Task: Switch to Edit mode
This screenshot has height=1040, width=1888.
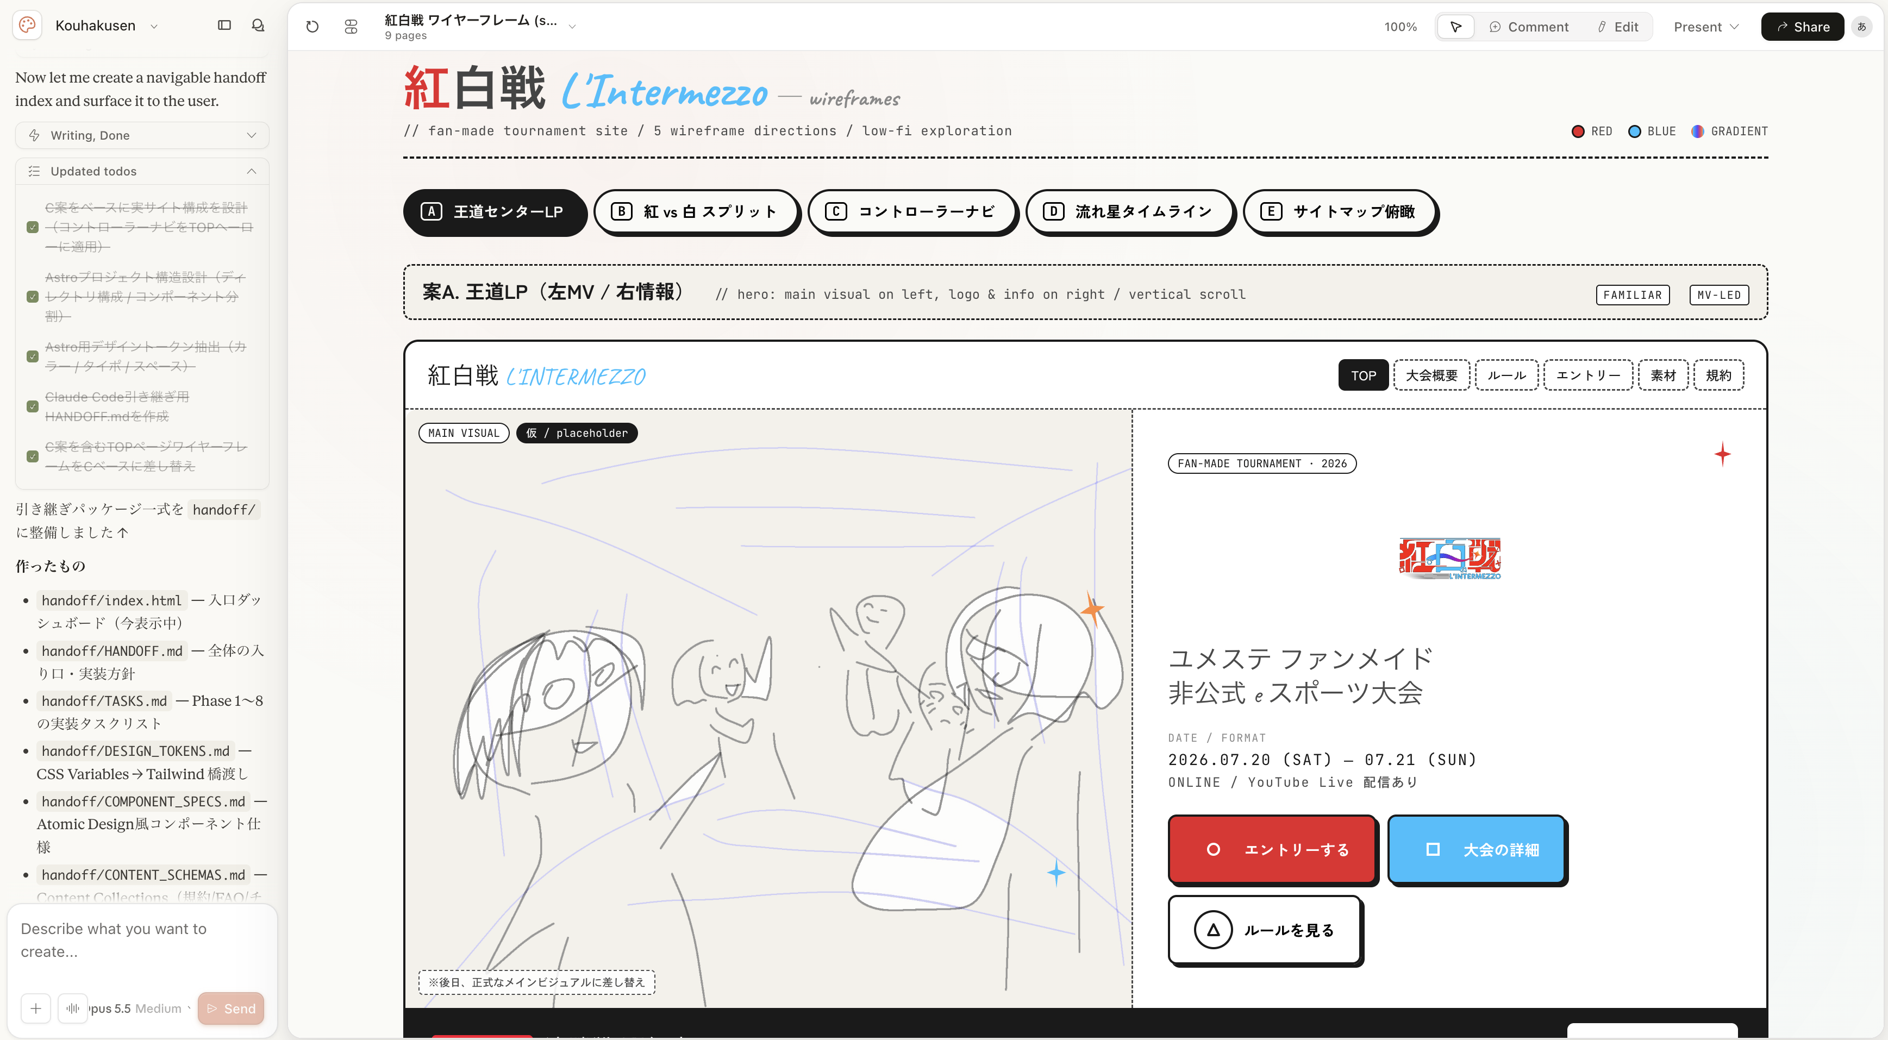Action: coord(1618,27)
